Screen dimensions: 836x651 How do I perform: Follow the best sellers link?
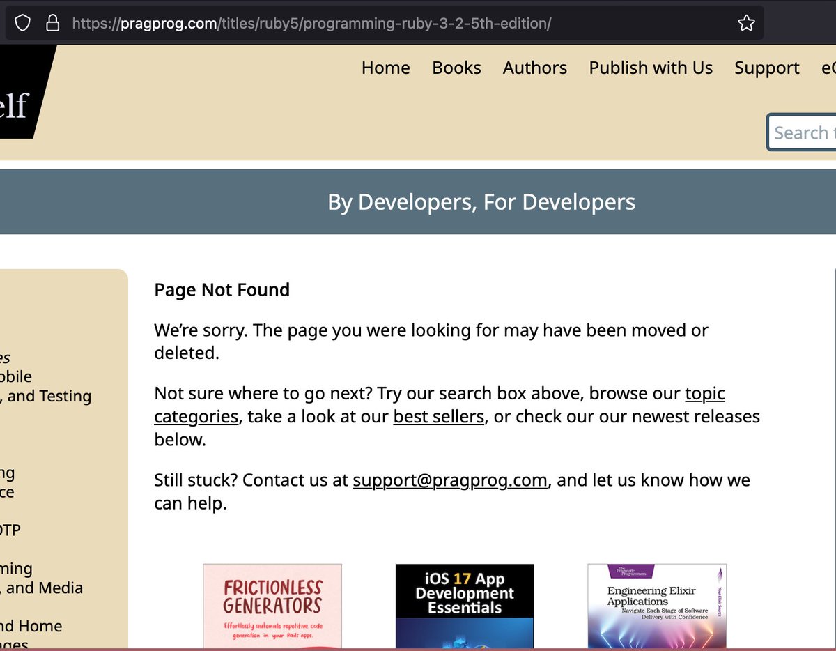(438, 417)
